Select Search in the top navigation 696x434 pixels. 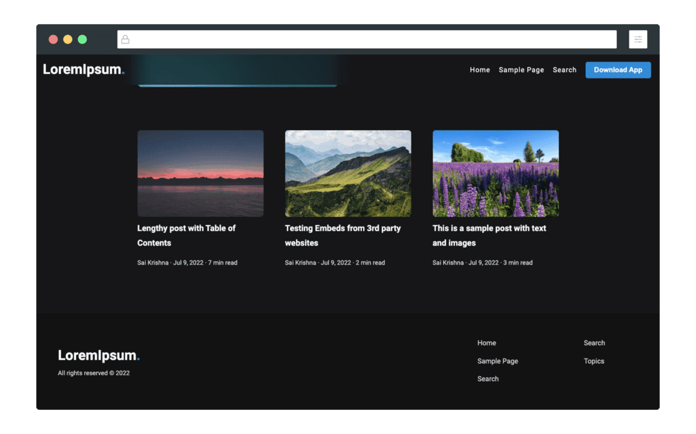[564, 70]
